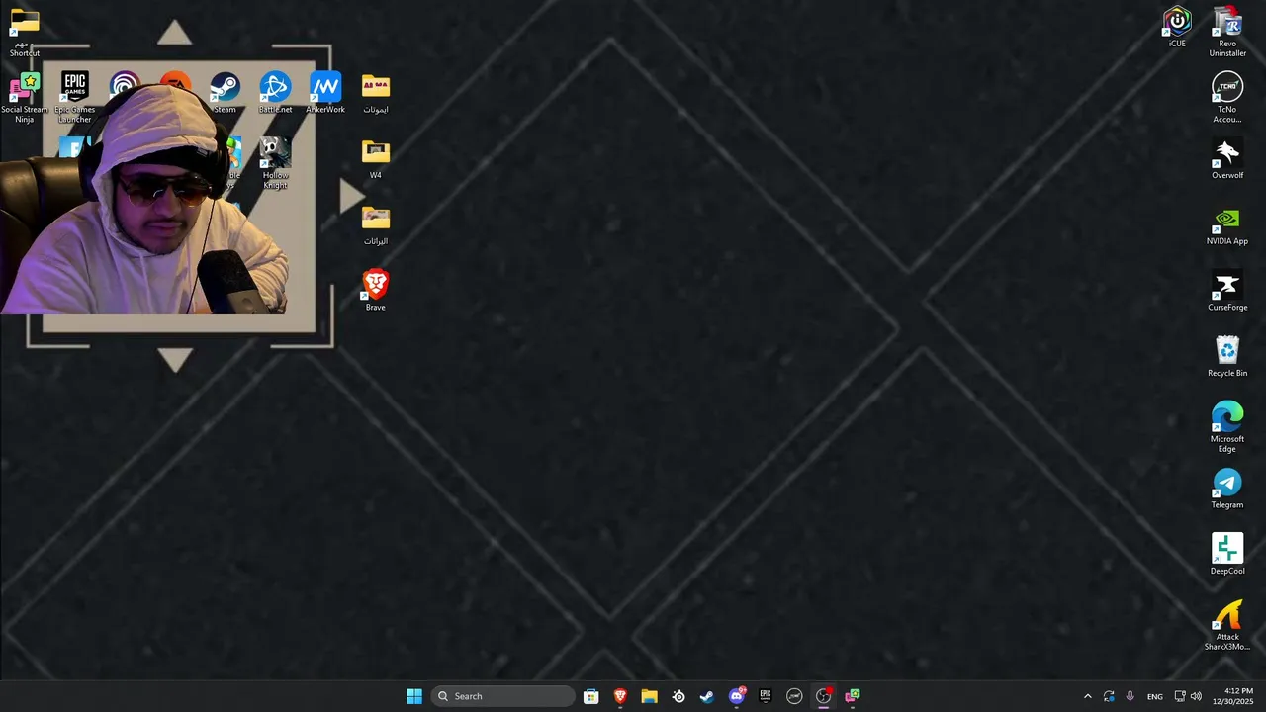Open Steam from the taskbar
This screenshot has height=712, width=1266.
click(707, 696)
